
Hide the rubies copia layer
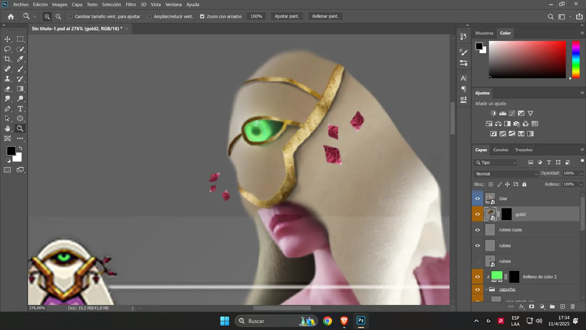coord(477,230)
